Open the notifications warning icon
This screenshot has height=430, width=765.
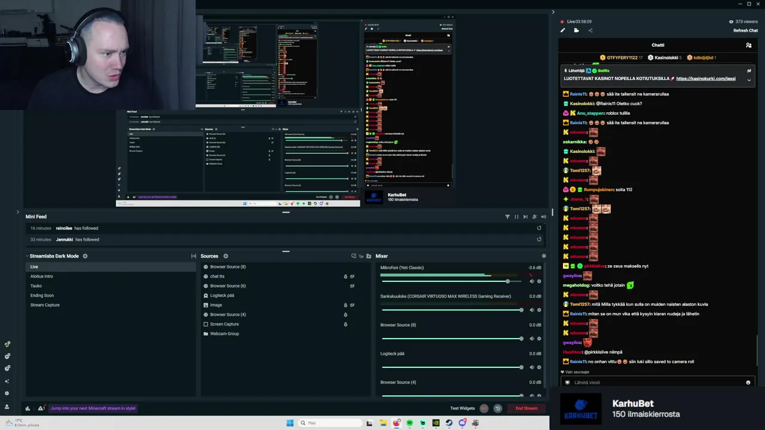41,408
